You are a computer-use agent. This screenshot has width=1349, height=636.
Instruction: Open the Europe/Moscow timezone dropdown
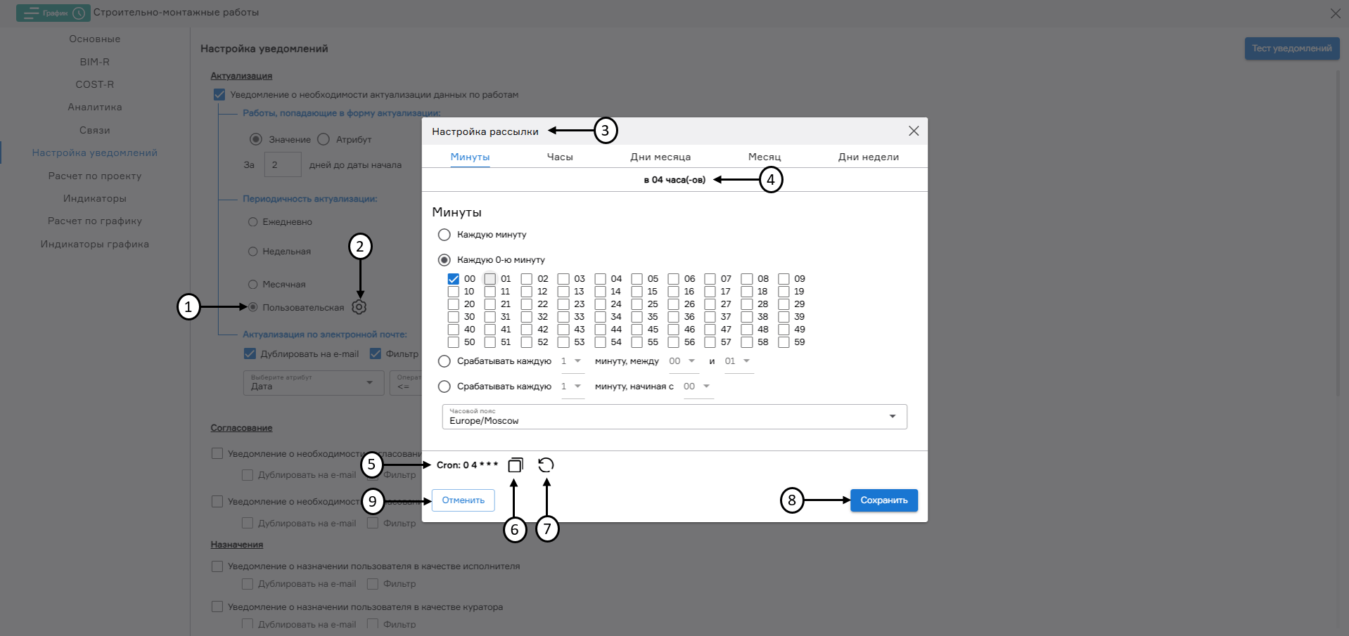click(x=892, y=417)
